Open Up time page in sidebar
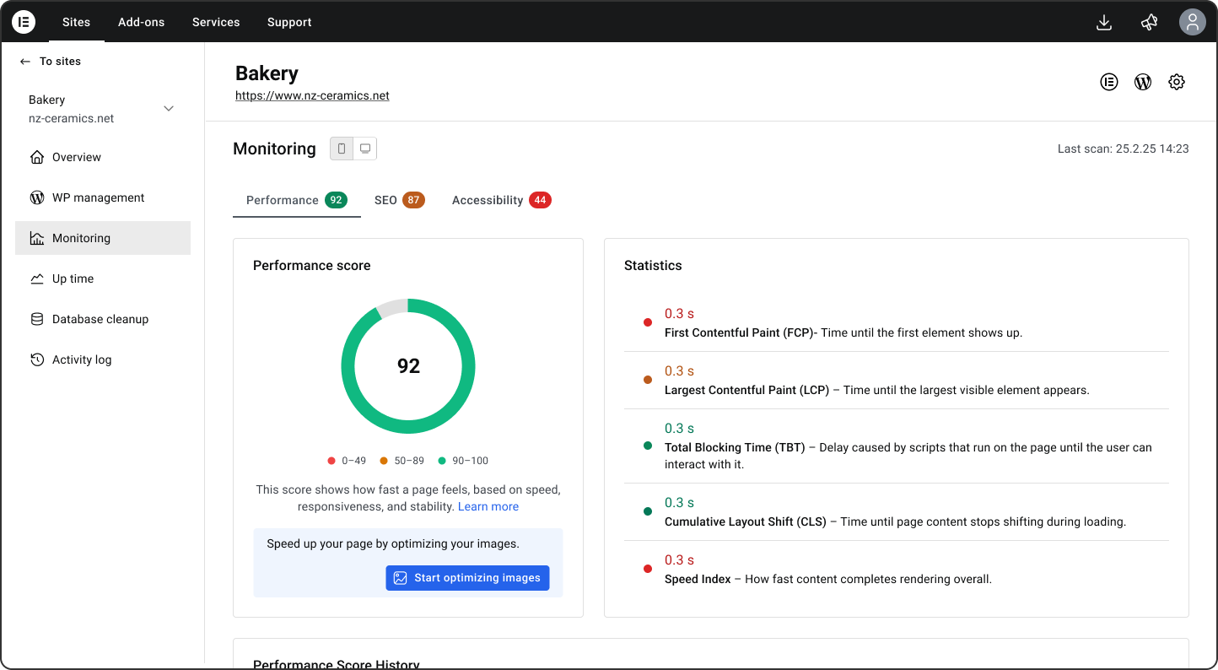The height and width of the screenshot is (670, 1218). pyautogui.click(x=103, y=278)
